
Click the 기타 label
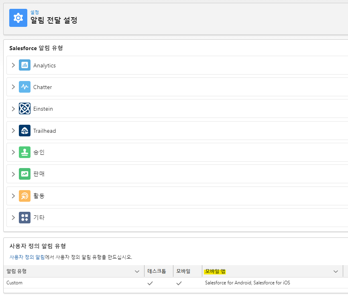point(39,217)
